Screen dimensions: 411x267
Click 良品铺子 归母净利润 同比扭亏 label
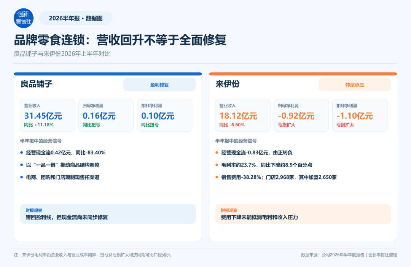click(91, 125)
